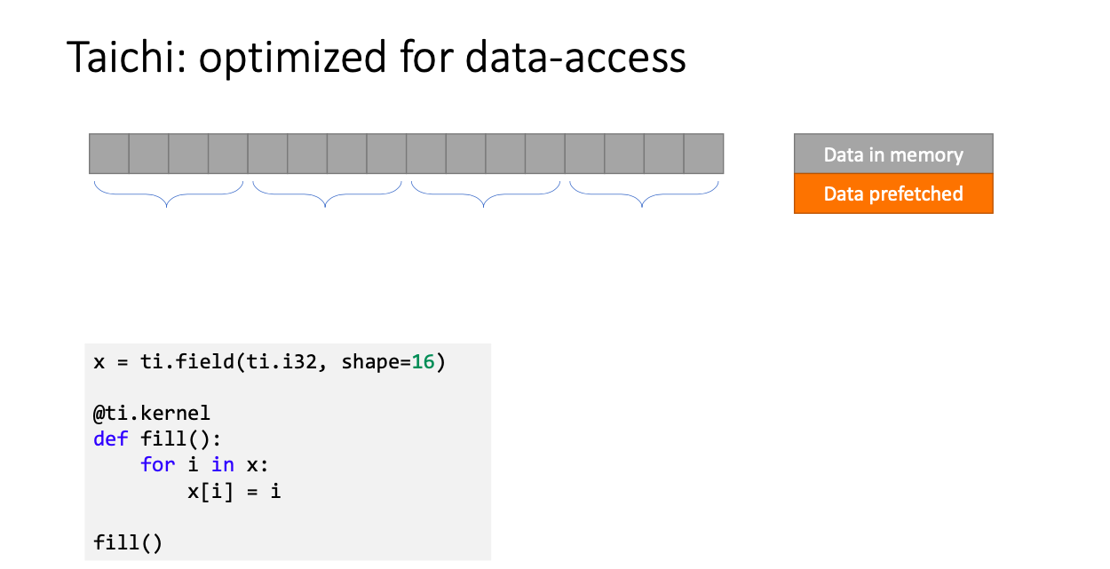Click the first curly brace under the array
The height and width of the screenshot is (569, 1110).
pos(169,194)
